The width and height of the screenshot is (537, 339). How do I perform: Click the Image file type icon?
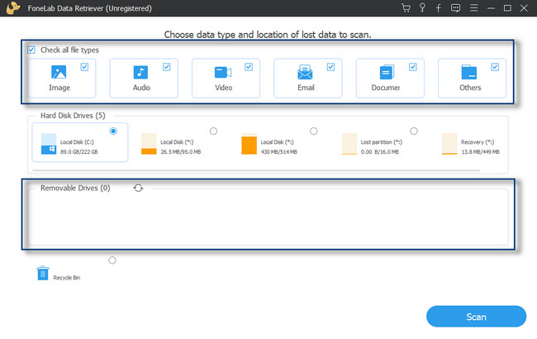pyautogui.click(x=59, y=72)
